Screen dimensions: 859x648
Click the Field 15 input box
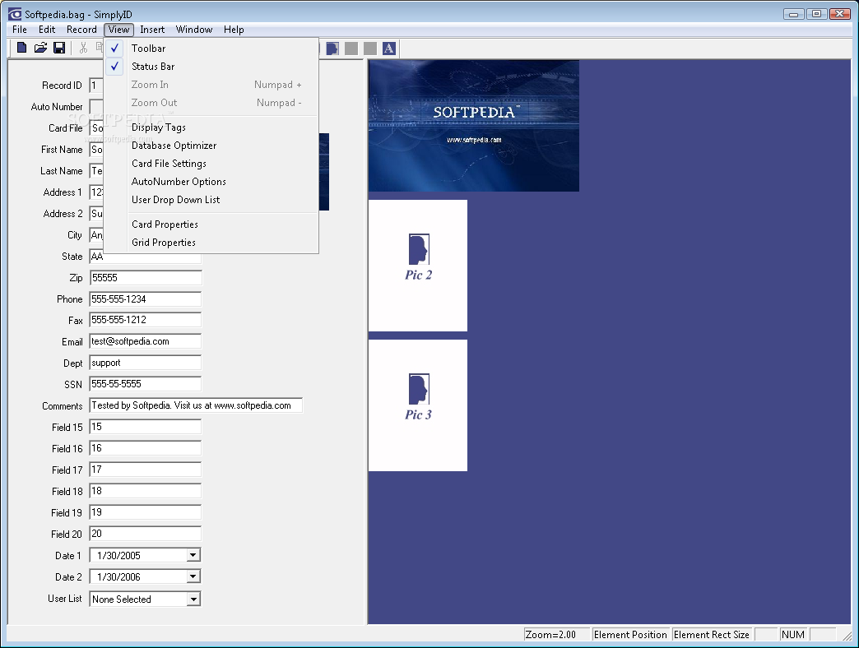tap(145, 427)
